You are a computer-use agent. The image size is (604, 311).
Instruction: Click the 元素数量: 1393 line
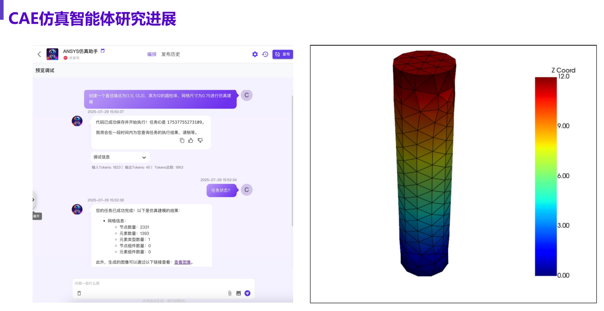[134, 233]
